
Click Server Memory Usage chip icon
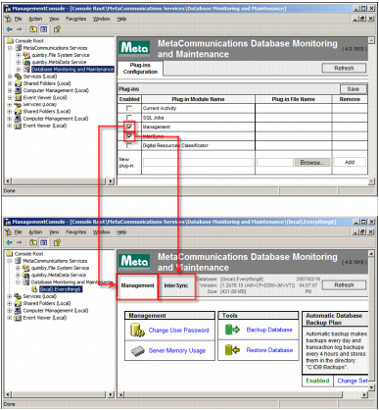coord(138,351)
